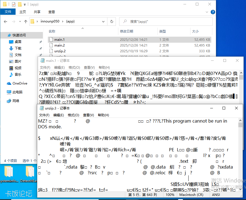Sort files by 修改日期 column header
Viewport: 246px width, 200px height.
(127, 31)
